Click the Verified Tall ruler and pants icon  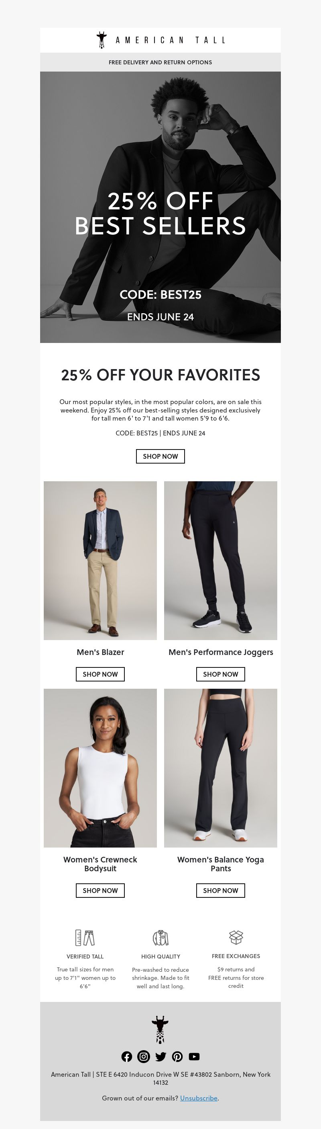[85, 938]
